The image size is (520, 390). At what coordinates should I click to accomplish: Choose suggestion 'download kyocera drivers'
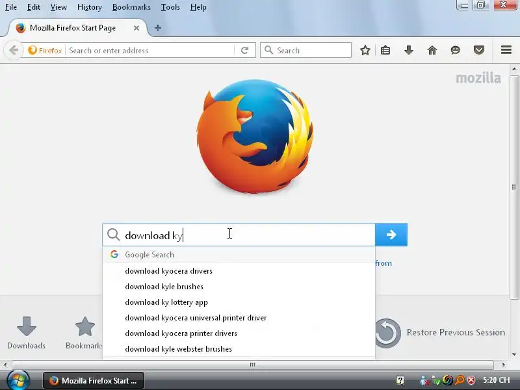(239, 271)
